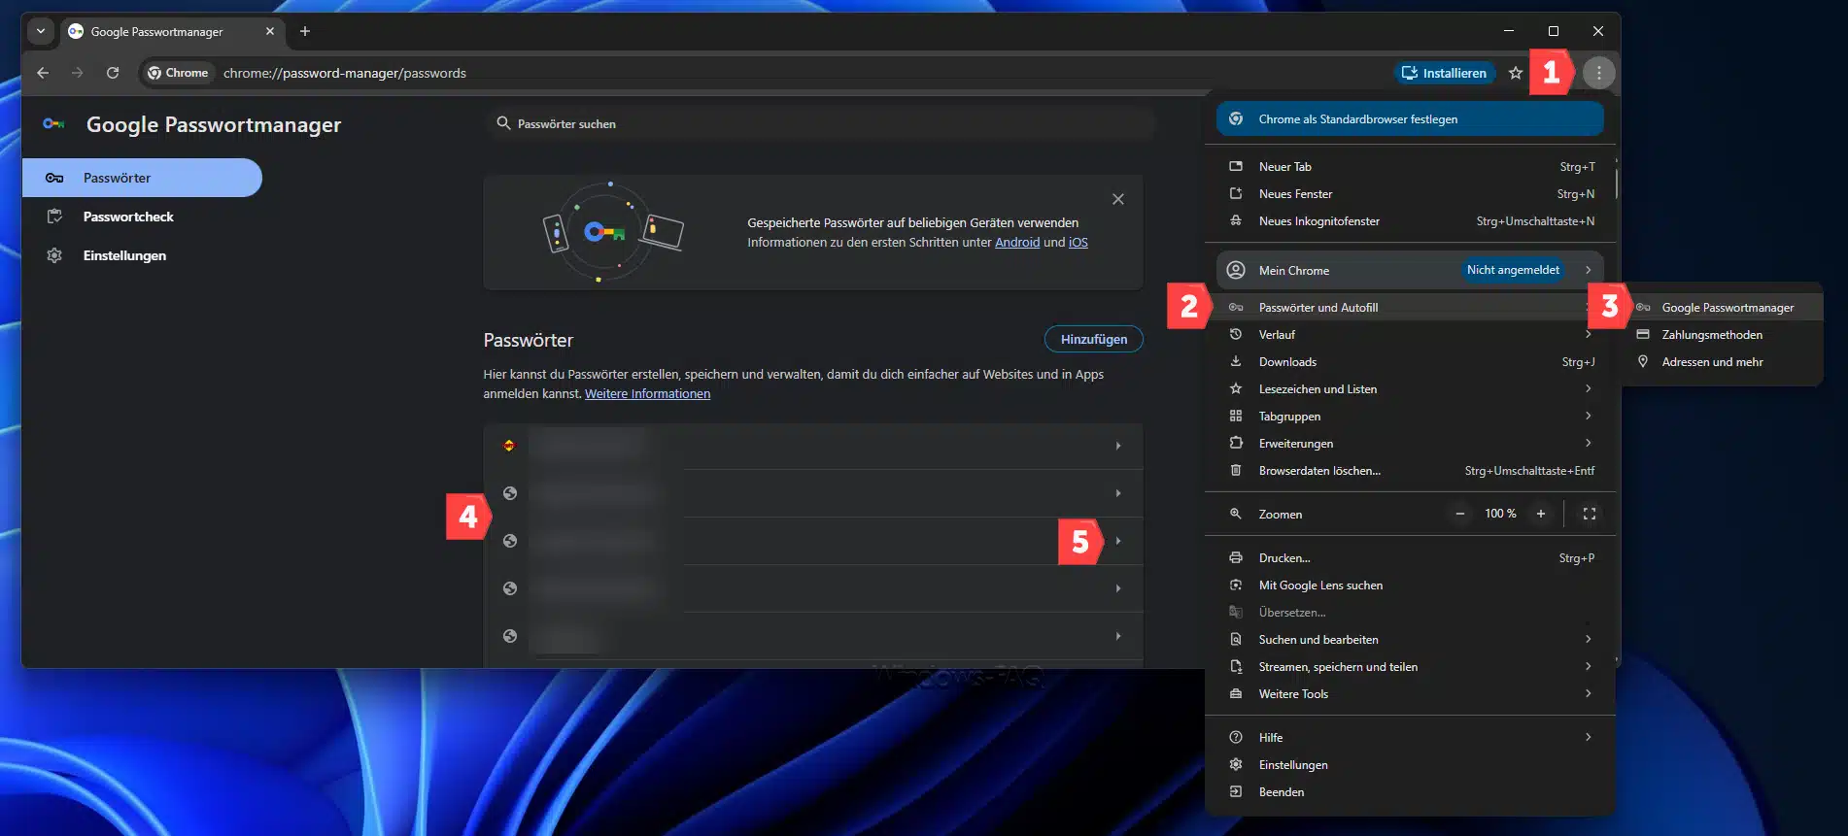Screen dimensions: 1848x836
Task: Open the tab search dropdown arrow
Action: click(x=41, y=31)
